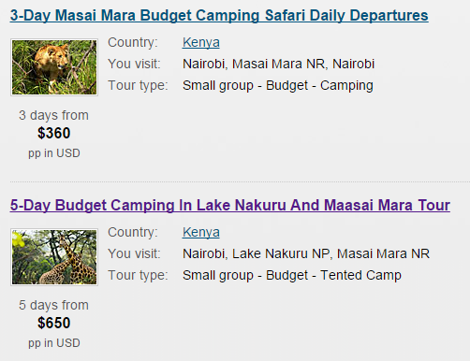Screen dimensions: 470x361
Task: Click the "Tour type:" label of the 5-Day tour
Action: (138, 276)
